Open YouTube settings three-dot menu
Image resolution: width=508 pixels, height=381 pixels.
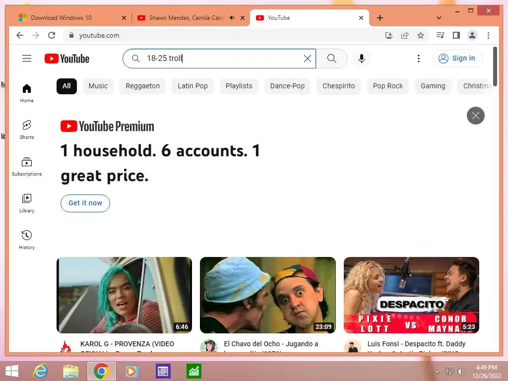coord(419,59)
